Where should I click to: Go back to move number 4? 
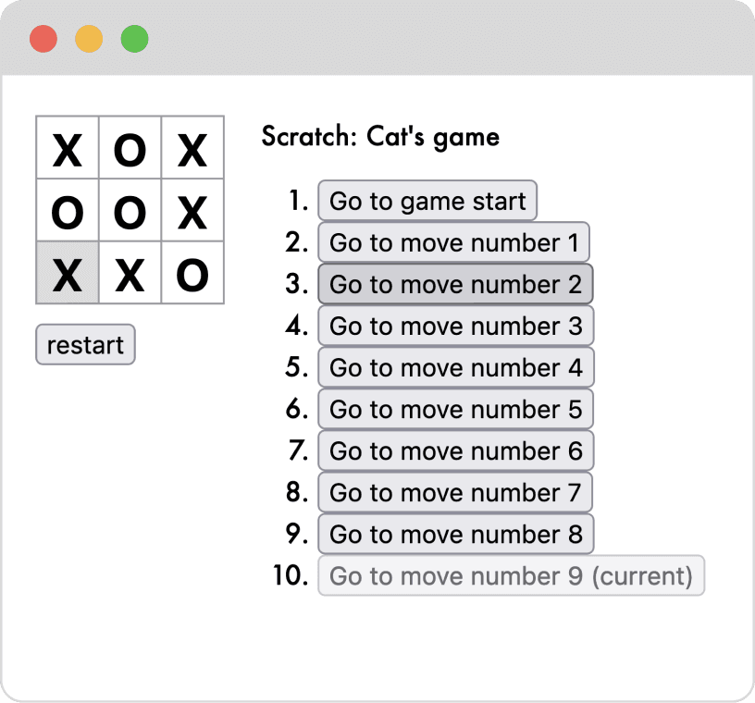tap(455, 368)
